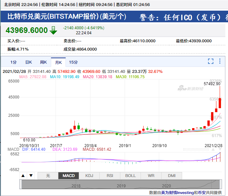Select the 无 indicator option
228x196 pixels.
click(48, 176)
